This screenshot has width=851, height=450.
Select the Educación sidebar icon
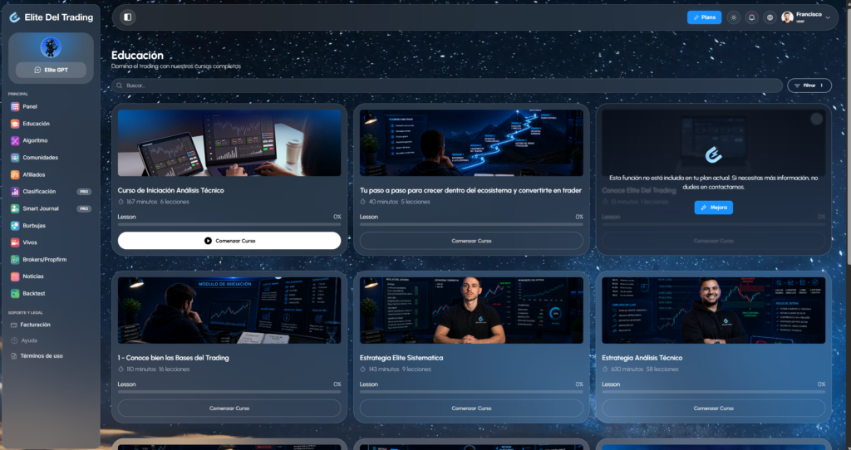point(15,124)
